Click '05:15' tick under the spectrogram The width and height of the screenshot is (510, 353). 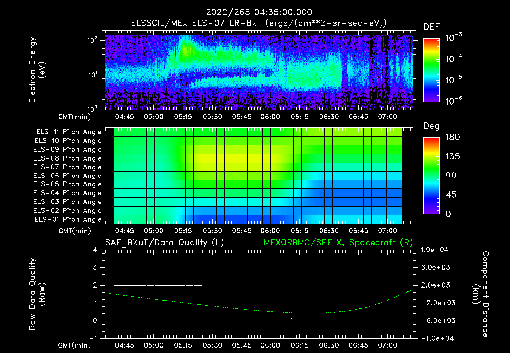(183, 117)
